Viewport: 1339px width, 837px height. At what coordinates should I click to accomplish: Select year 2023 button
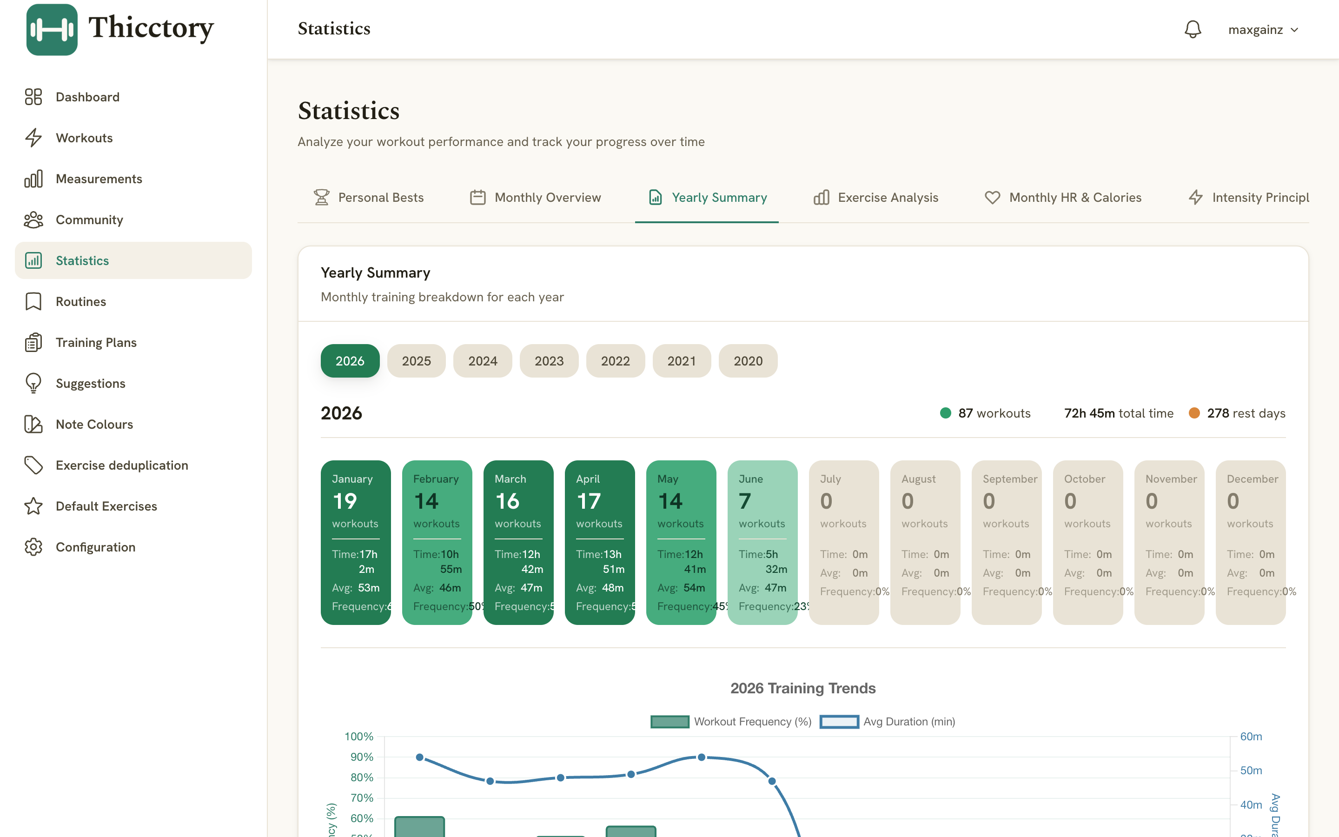[549, 361]
